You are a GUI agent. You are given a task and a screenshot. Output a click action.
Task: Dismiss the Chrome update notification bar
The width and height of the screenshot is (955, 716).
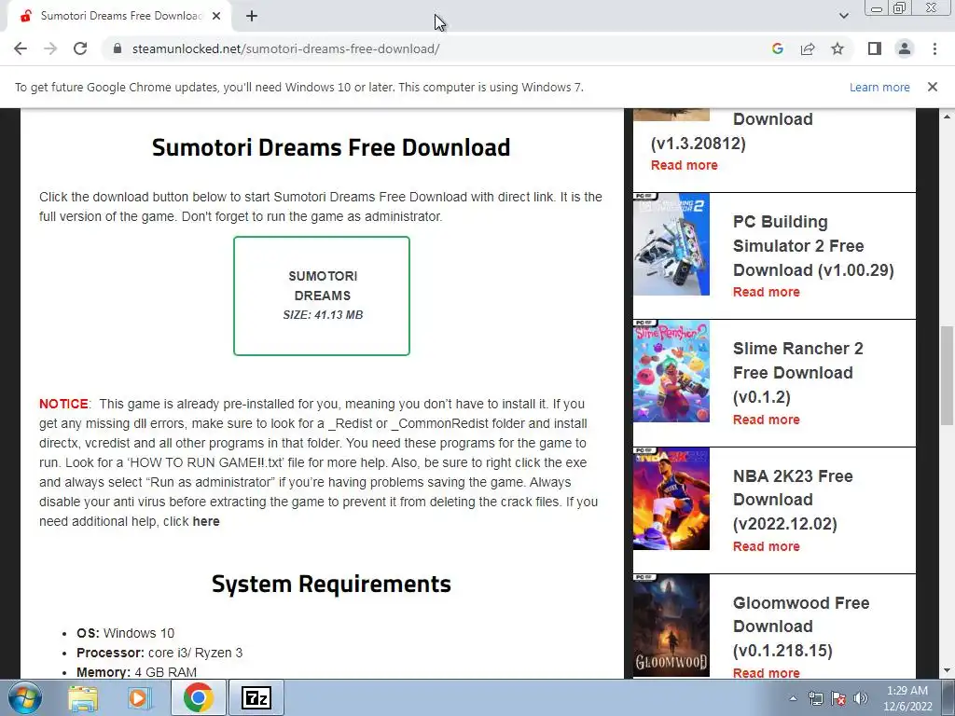pyautogui.click(x=933, y=87)
